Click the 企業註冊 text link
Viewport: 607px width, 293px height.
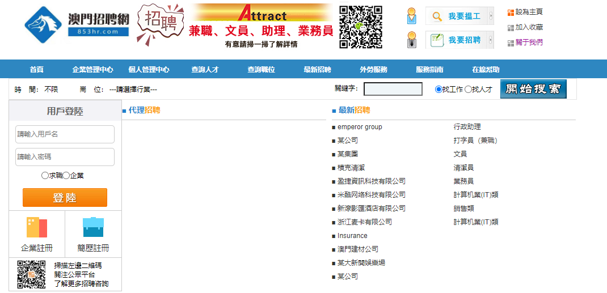[37, 248]
